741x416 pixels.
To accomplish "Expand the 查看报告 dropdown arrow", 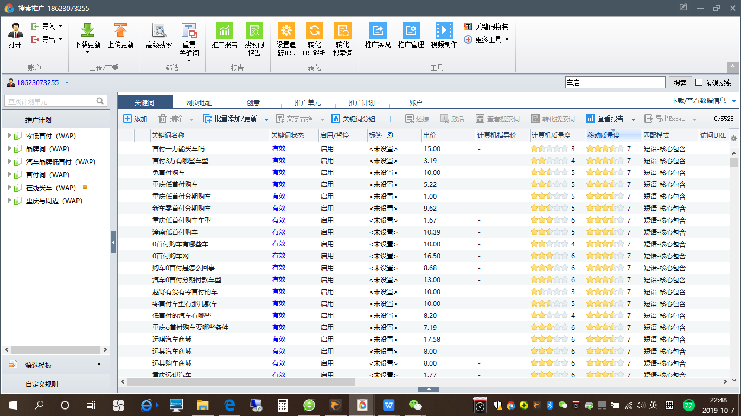I will (633, 119).
